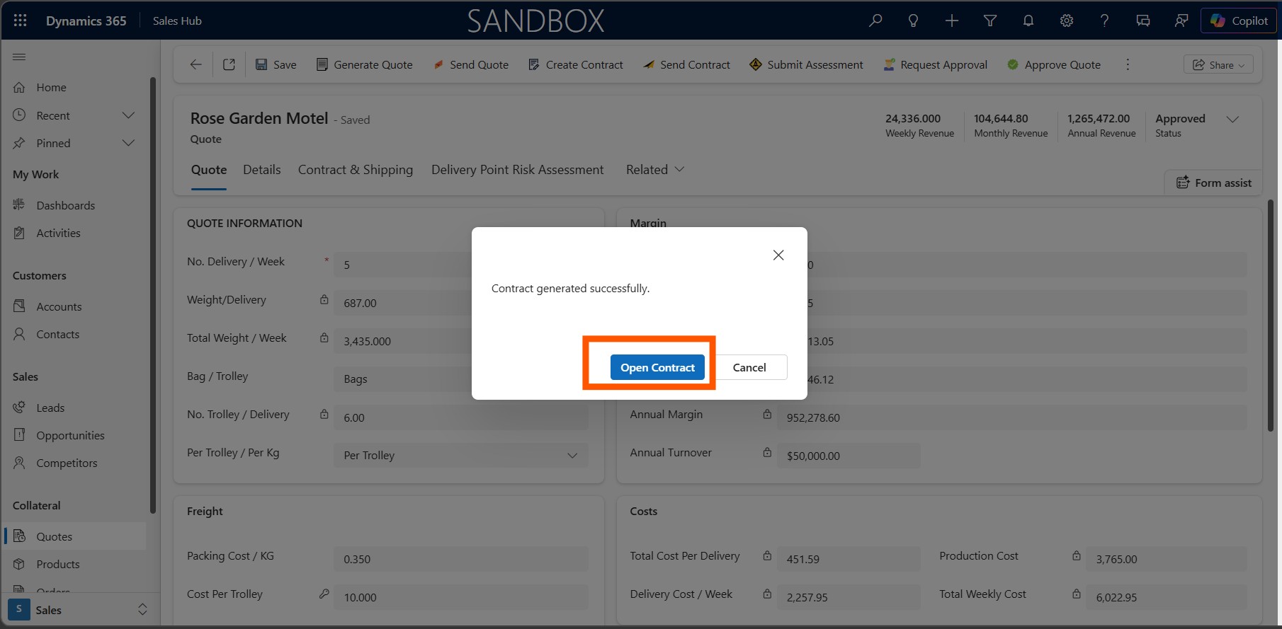
Task: Click Request Approval command
Action: (935, 64)
